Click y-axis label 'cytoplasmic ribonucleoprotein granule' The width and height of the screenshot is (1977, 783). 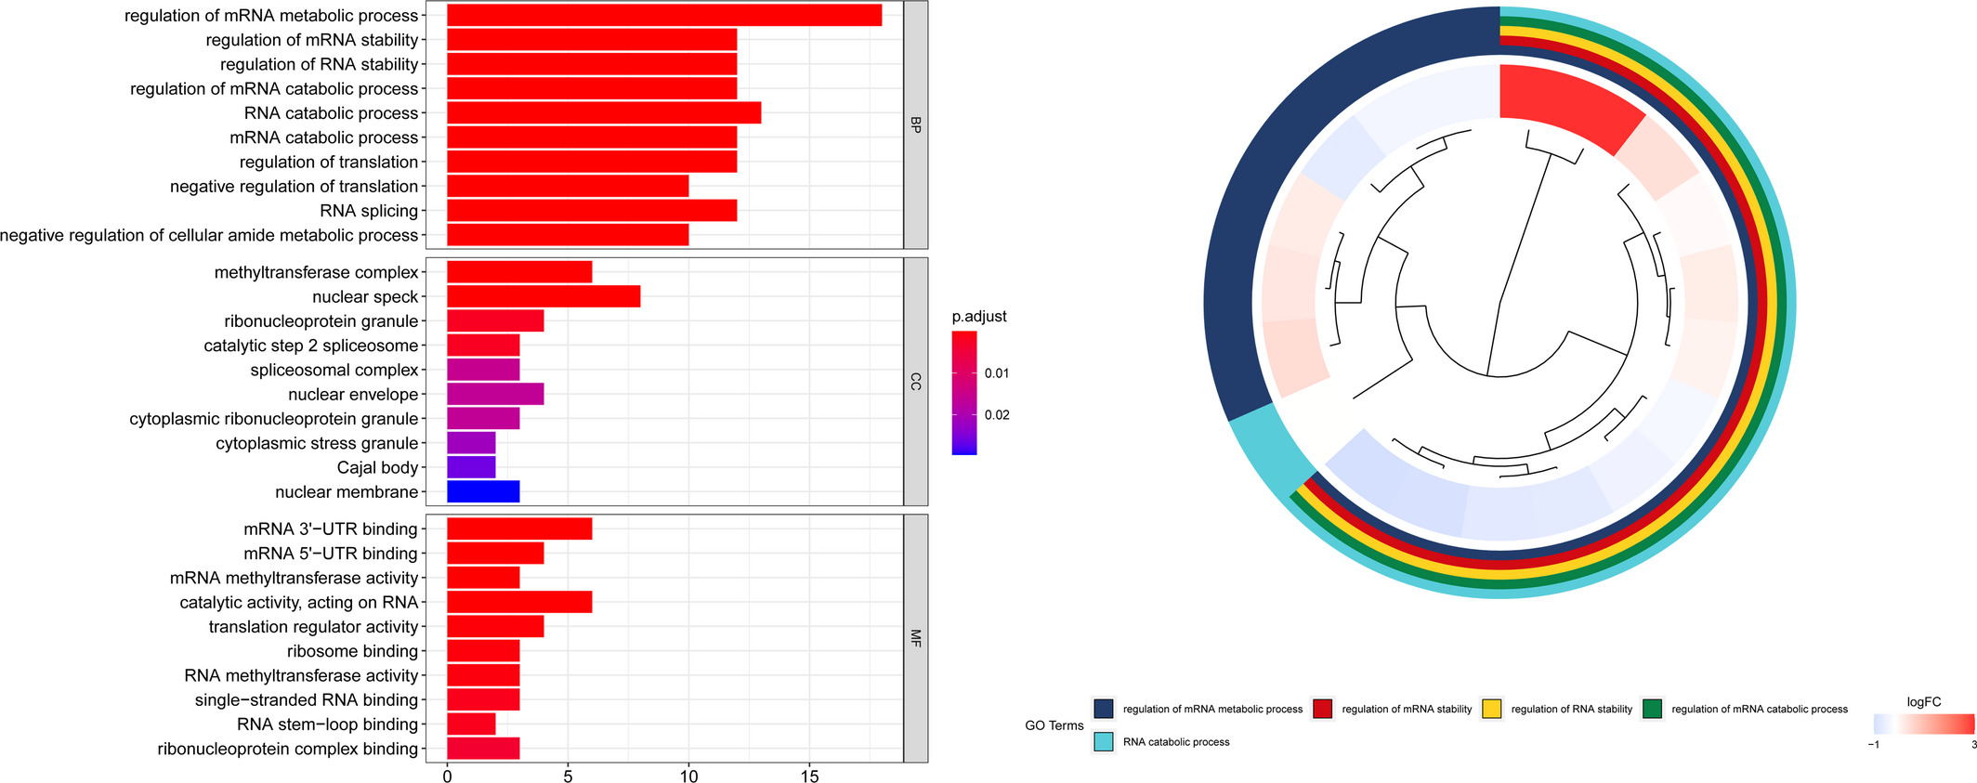[x=274, y=419]
